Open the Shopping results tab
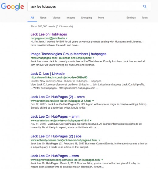The width and height of the screenshot is (158, 169). click(87, 18)
